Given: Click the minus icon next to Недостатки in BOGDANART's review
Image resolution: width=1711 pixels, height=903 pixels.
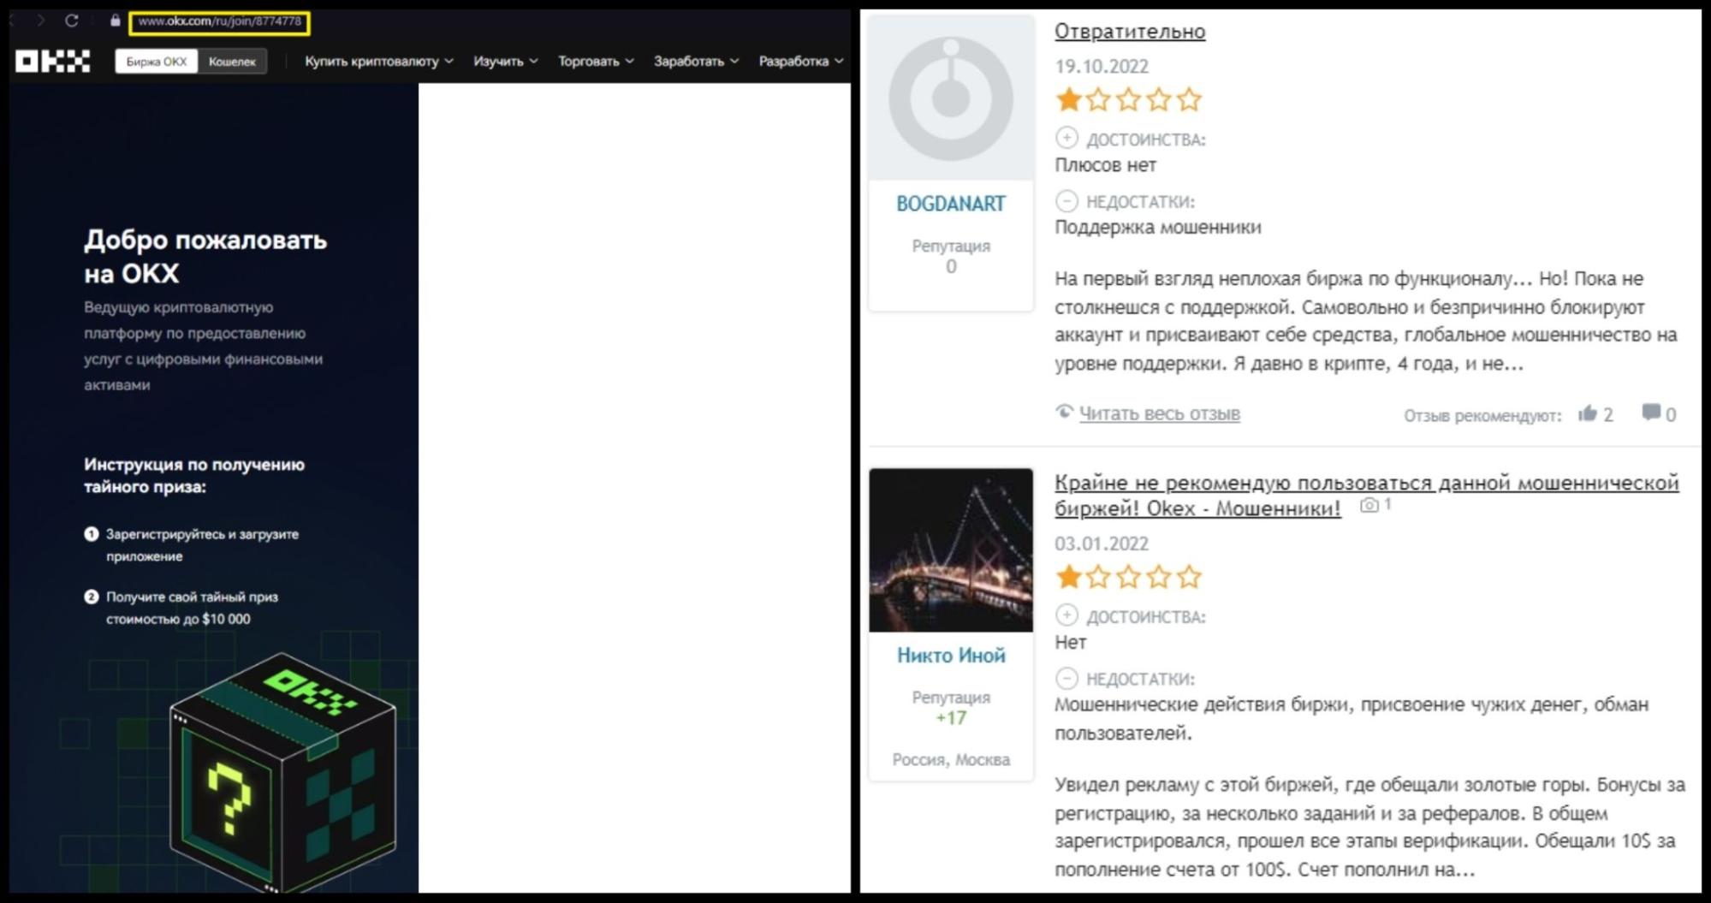Looking at the screenshot, I should 1066,201.
